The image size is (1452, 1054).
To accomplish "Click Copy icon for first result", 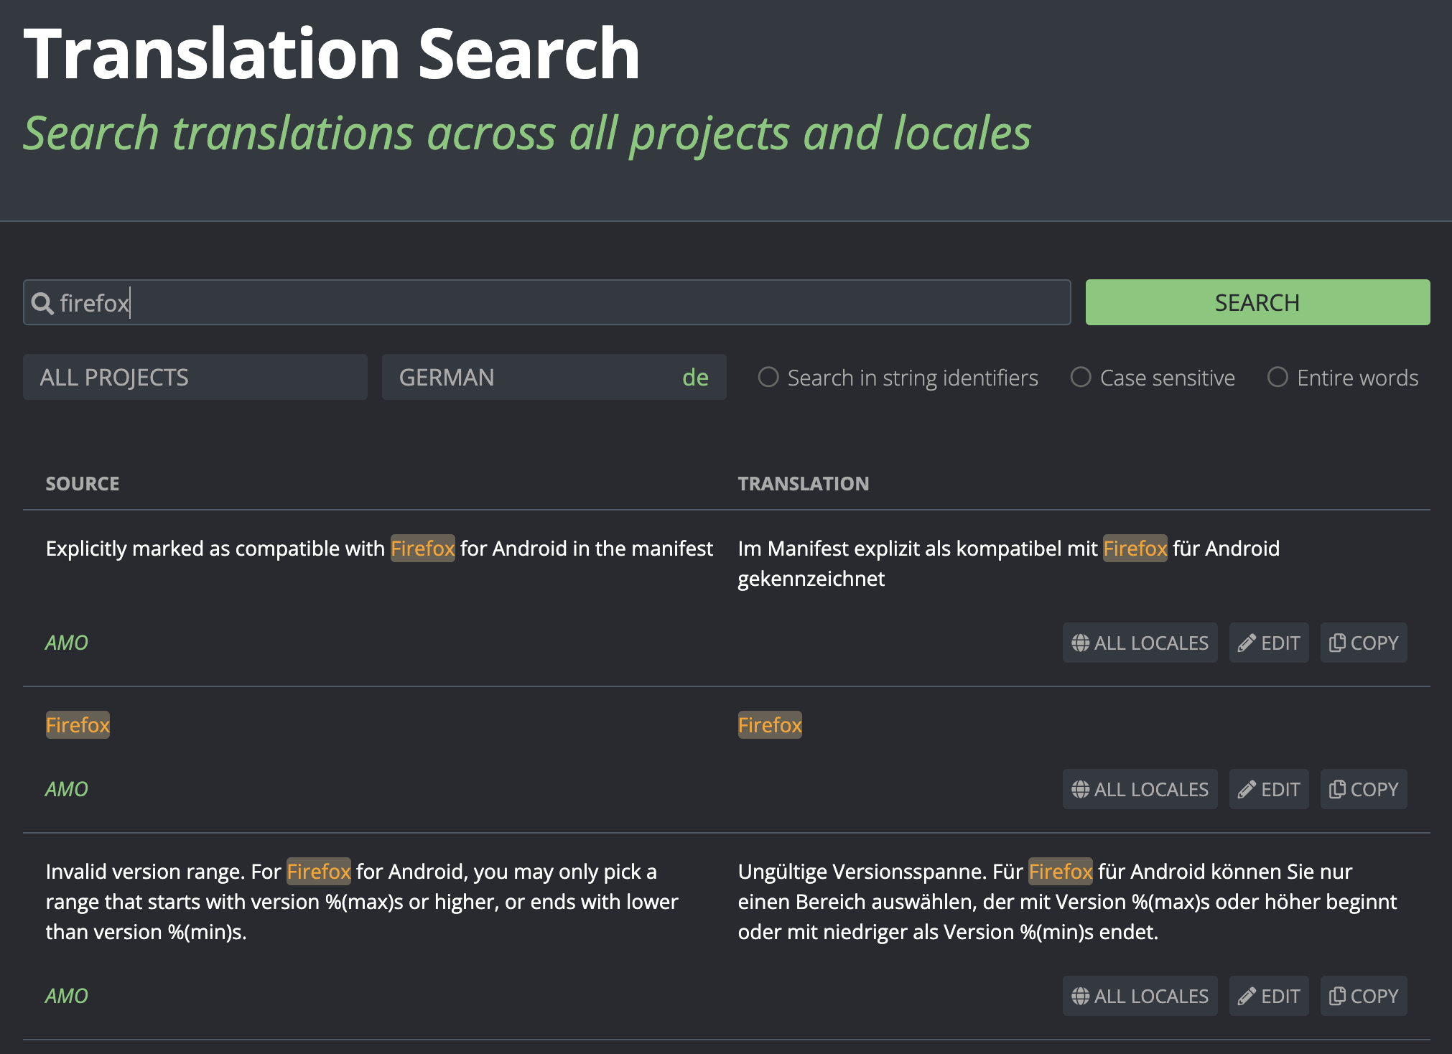I will (x=1336, y=643).
